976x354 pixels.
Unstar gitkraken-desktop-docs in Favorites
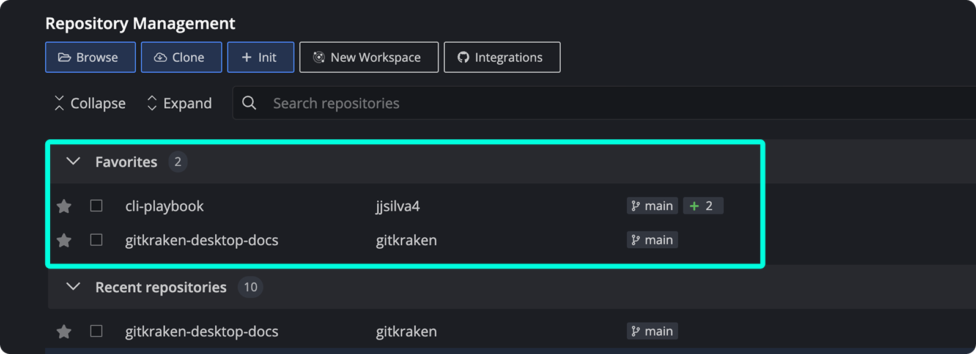tap(64, 241)
